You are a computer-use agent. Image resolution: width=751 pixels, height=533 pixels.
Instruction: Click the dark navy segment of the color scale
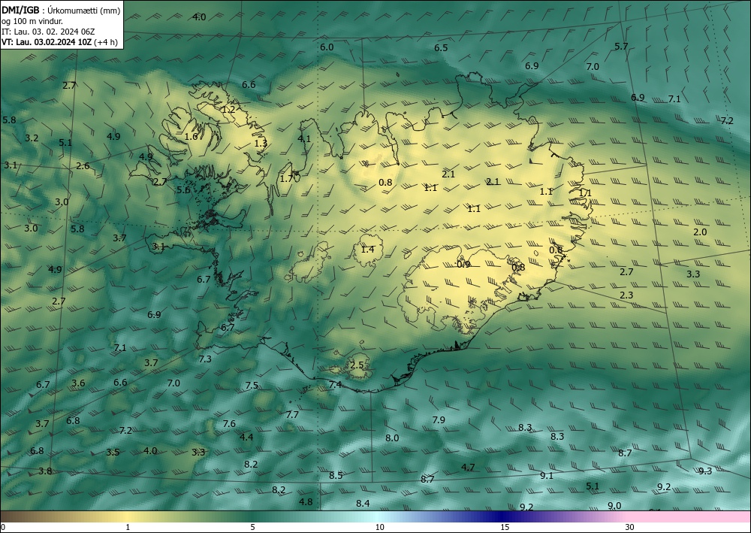pyautogui.click(x=500, y=516)
